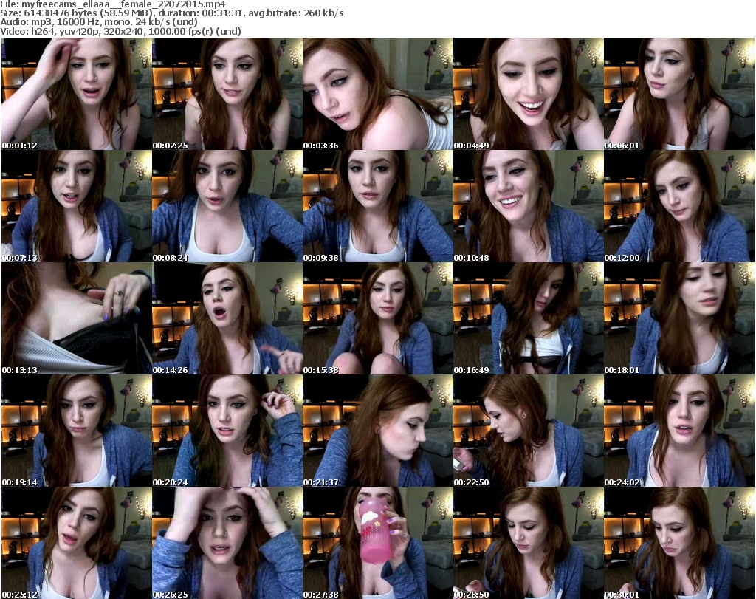
Task: Select the thumbnail stamped 00:22:50
Action: [529, 431]
